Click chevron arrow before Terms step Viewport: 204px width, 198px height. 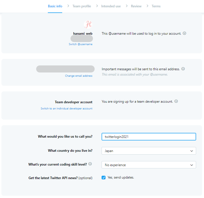coord(147,6)
